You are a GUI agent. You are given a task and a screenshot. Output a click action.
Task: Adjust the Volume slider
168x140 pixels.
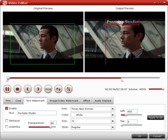coord(157,89)
